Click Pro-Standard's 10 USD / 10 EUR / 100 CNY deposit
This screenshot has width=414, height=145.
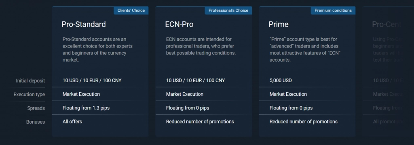tap(92, 81)
